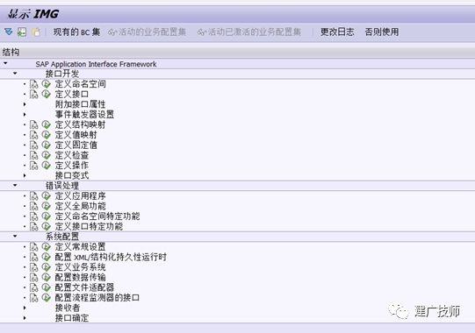This screenshot has height=333, width=475.
Task: Execute activity icon for 配置 XML/结构化持久性运行时
Action: (x=46, y=257)
